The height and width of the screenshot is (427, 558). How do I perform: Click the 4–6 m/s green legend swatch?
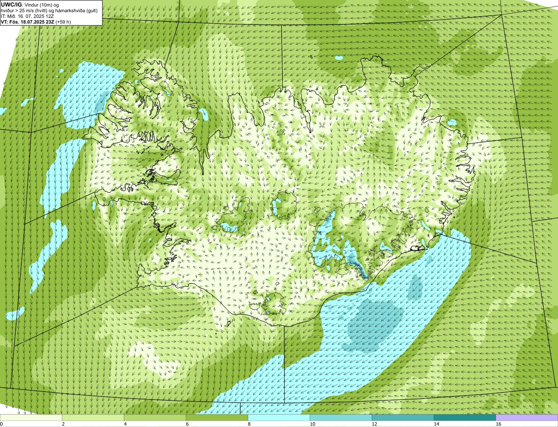click(155, 418)
